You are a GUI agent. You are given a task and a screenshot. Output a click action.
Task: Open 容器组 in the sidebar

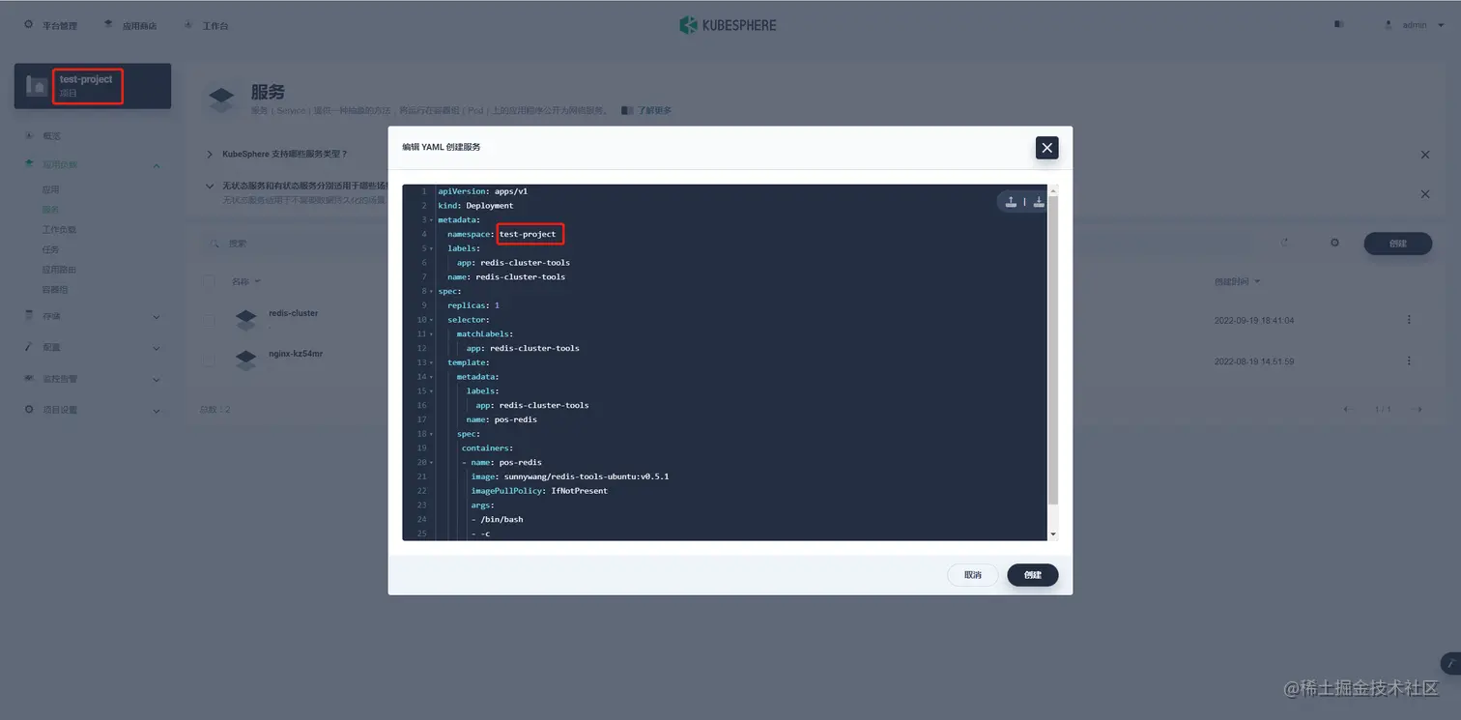click(x=55, y=290)
